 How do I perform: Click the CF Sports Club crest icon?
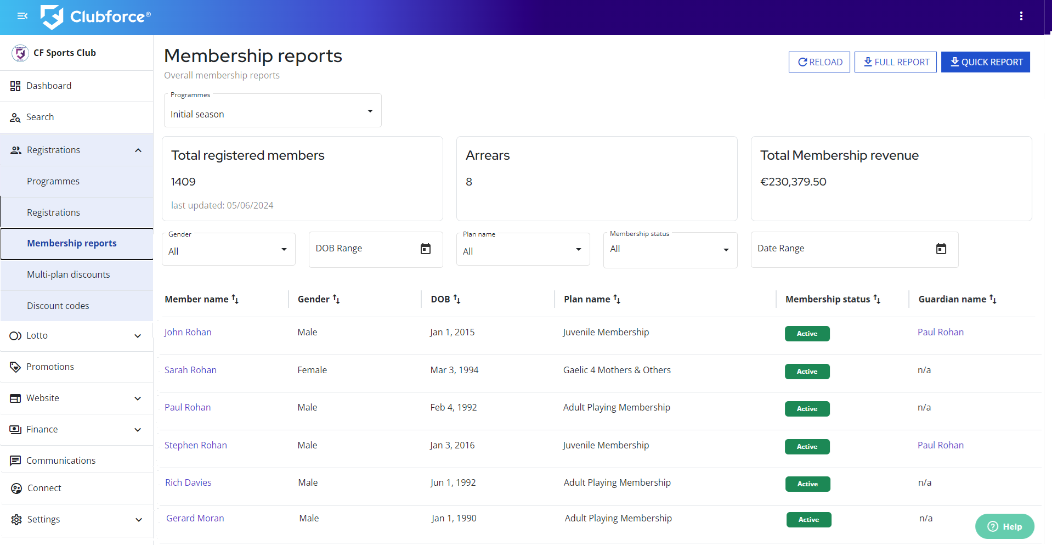(20, 53)
